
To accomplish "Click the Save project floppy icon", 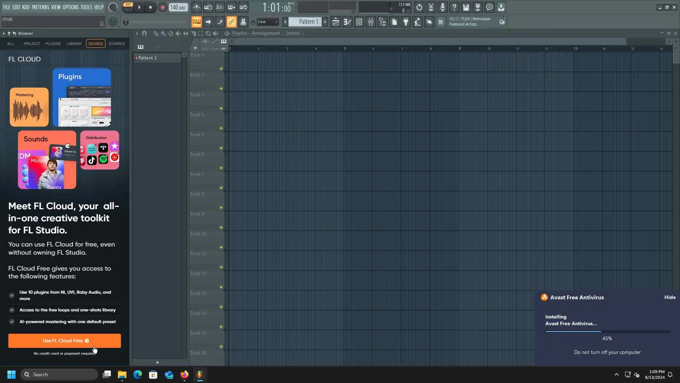I will pos(466,7).
